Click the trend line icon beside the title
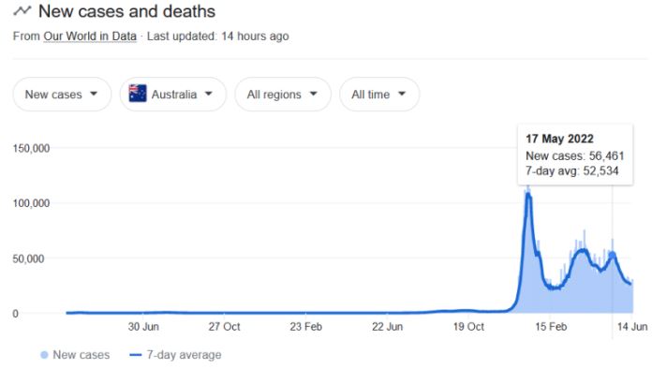 point(22,10)
